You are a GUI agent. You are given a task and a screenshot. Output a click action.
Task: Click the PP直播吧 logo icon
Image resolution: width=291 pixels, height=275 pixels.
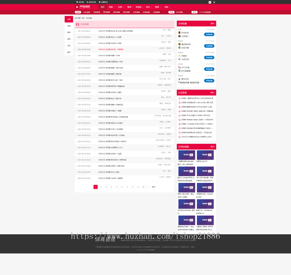click(77, 7)
